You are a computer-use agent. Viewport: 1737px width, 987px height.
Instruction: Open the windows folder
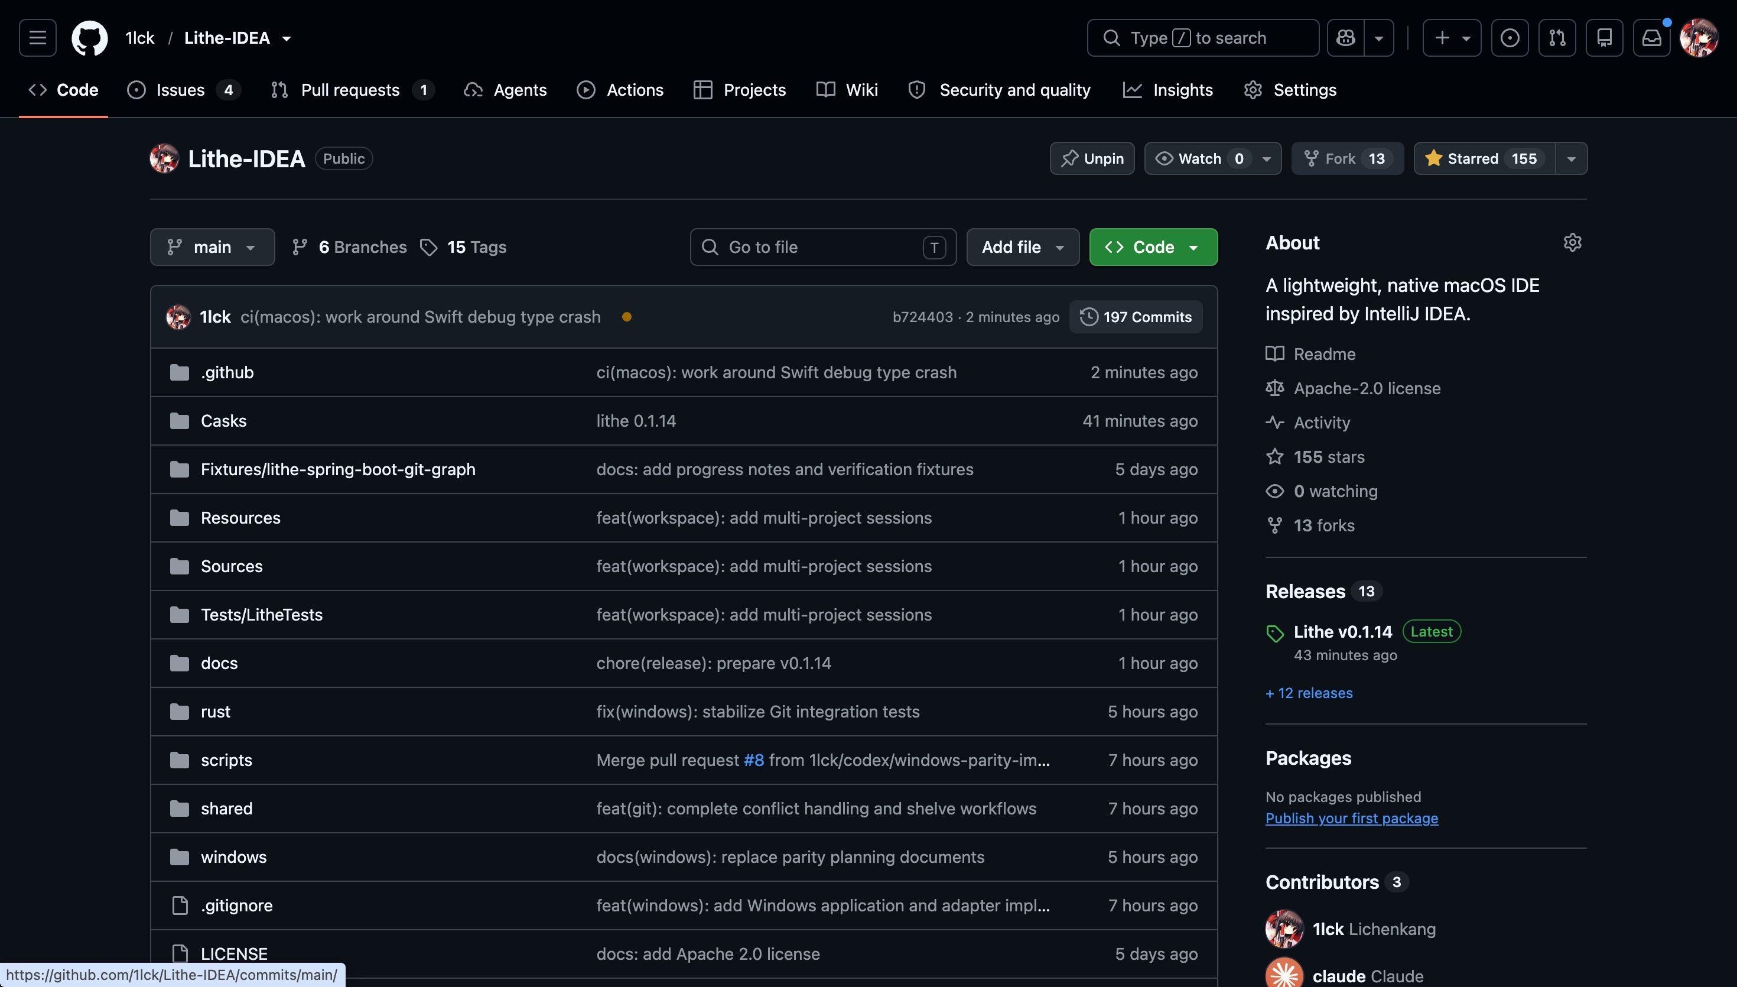[234, 857]
